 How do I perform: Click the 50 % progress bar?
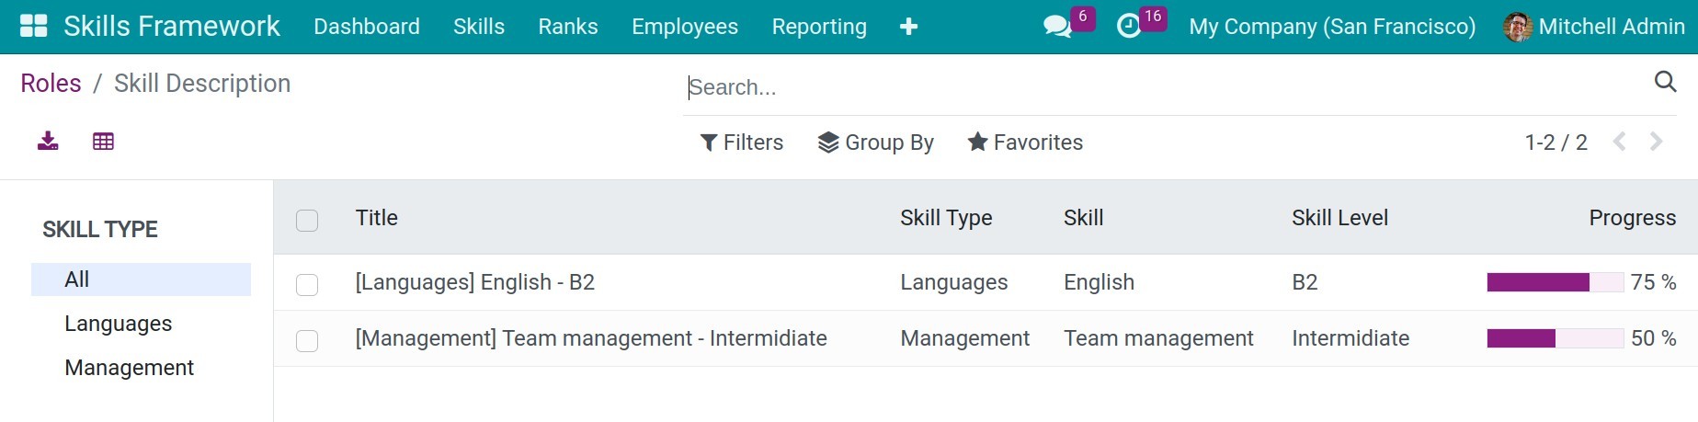1556,338
